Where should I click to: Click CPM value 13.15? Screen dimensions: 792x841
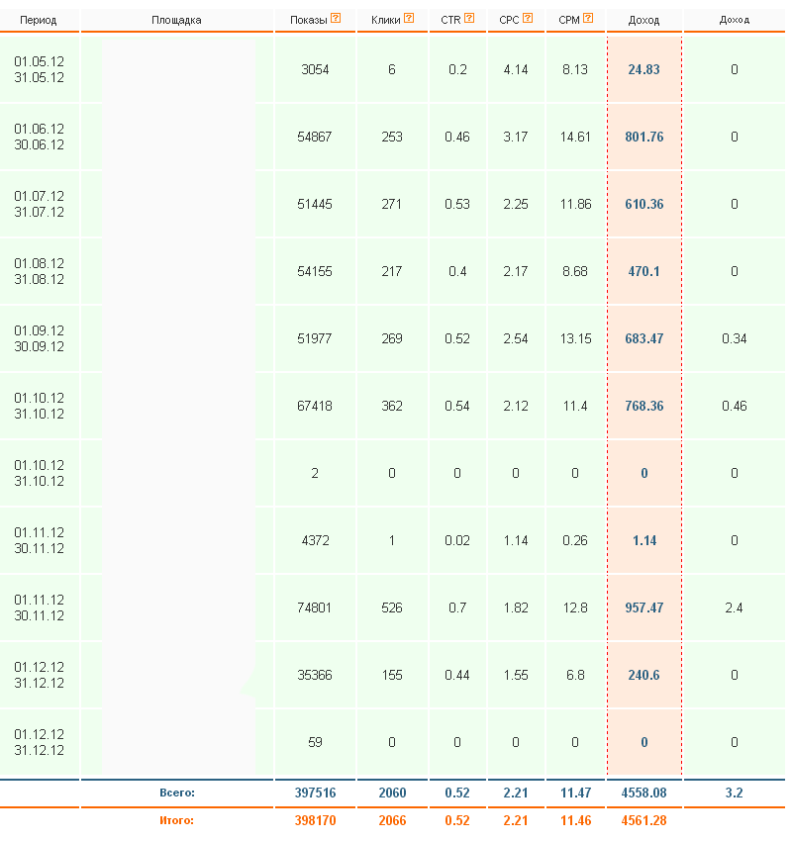click(x=575, y=339)
